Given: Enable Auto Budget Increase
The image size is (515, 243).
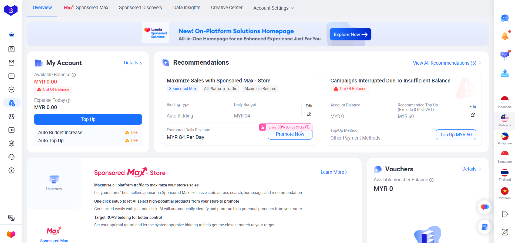Looking at the screenshot, I should pyautogui.click(x=132, y=132).
